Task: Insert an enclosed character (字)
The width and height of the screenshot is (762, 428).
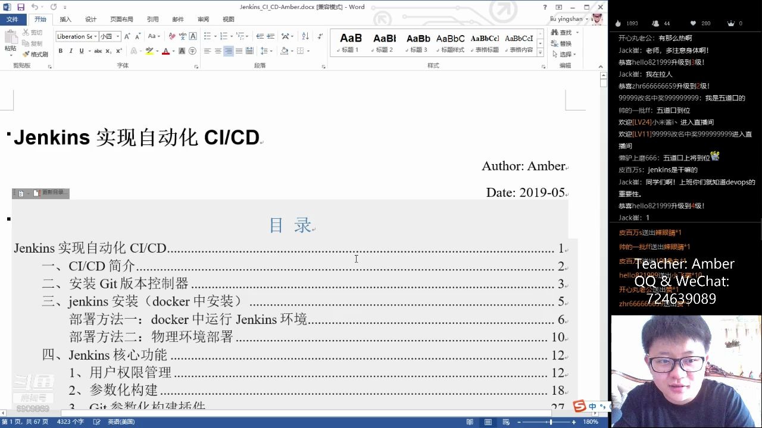Action: [192, 51]
